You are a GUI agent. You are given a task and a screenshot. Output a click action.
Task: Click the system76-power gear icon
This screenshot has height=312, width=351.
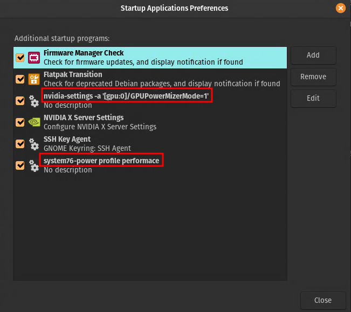click(34, 165)
